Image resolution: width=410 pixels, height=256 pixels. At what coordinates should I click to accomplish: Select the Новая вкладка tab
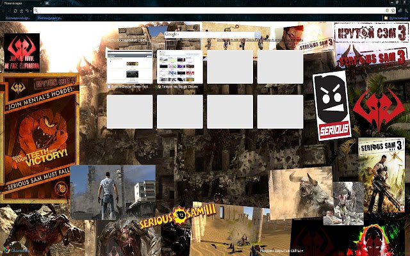click(x=22, y=3)
